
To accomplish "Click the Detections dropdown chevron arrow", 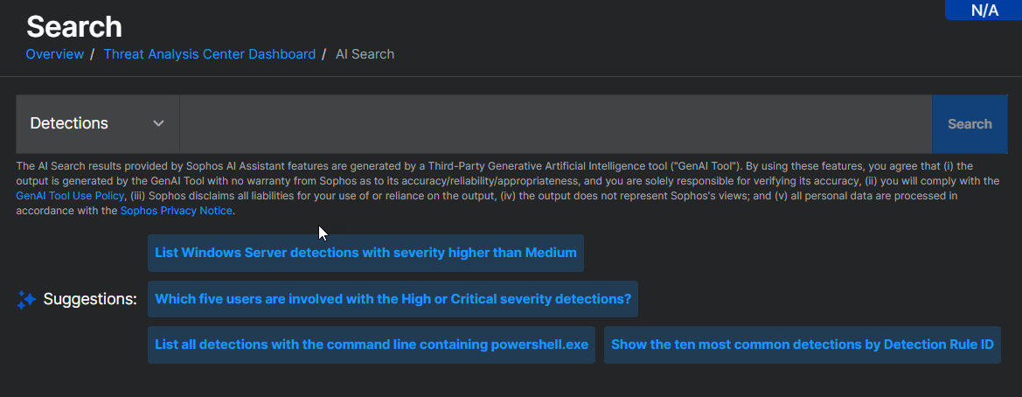I will 158,123.
